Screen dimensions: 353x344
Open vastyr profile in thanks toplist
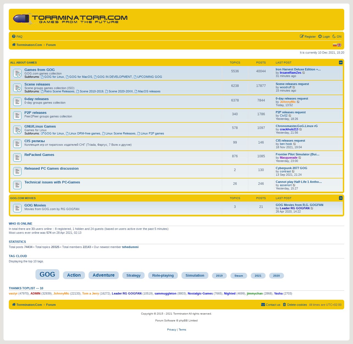click(13, 293)
